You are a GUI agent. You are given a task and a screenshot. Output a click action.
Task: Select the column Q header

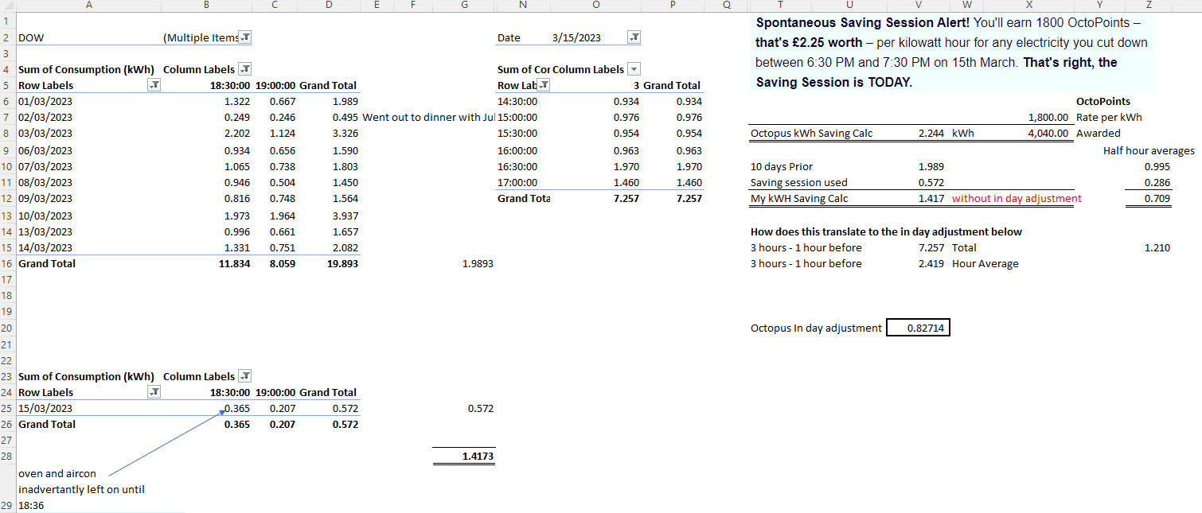(x=728, y=6)
